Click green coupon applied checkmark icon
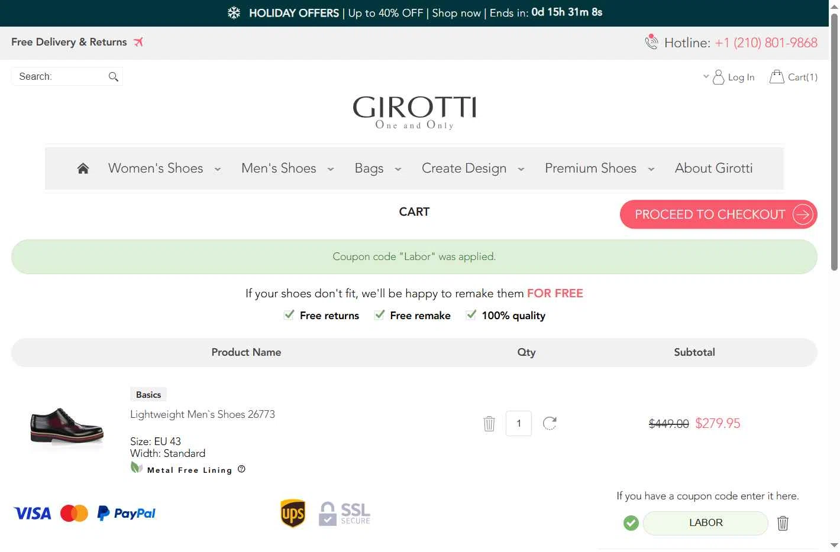Screen dimensions: 840x552 tap(631, 523)
